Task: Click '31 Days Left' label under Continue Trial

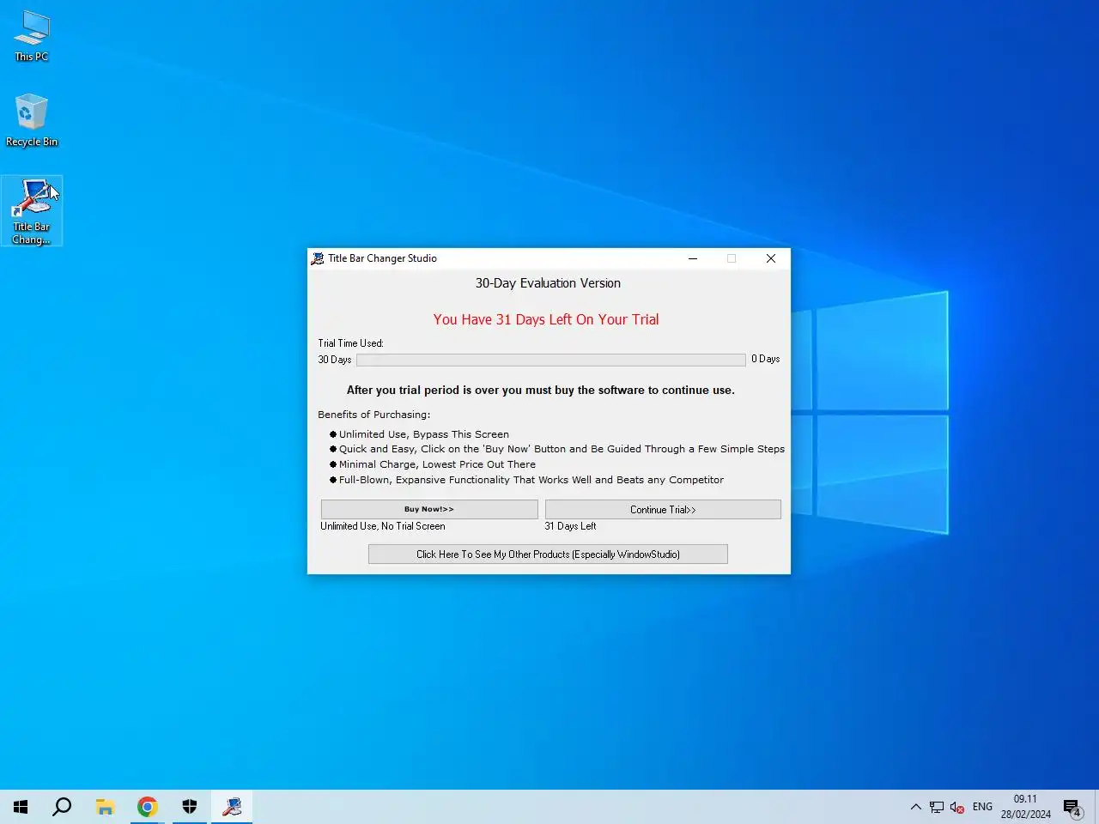Action: [570, 526]
